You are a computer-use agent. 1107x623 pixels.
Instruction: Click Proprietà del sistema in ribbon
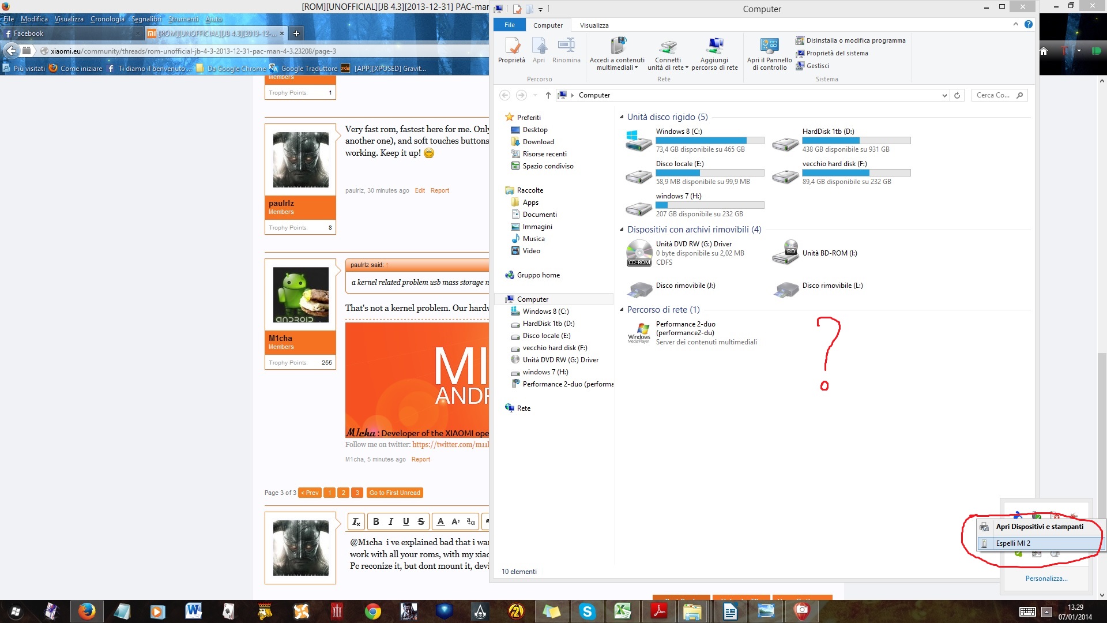point(832,53)
